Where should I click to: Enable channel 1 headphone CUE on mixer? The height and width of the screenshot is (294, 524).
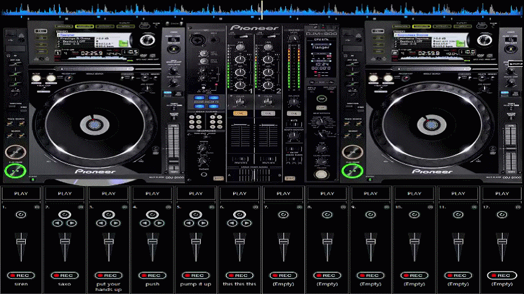tap(240, 113)
